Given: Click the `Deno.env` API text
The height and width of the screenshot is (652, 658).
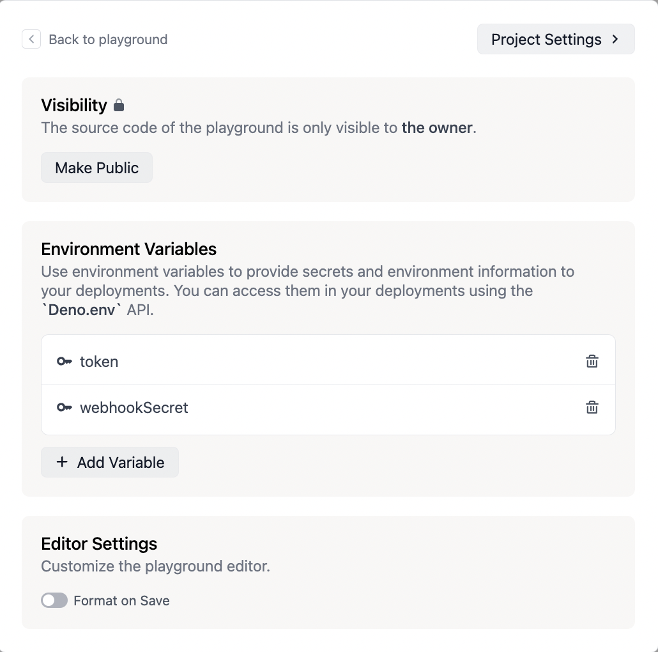Looking at the screenshot, I should point(82,311).
